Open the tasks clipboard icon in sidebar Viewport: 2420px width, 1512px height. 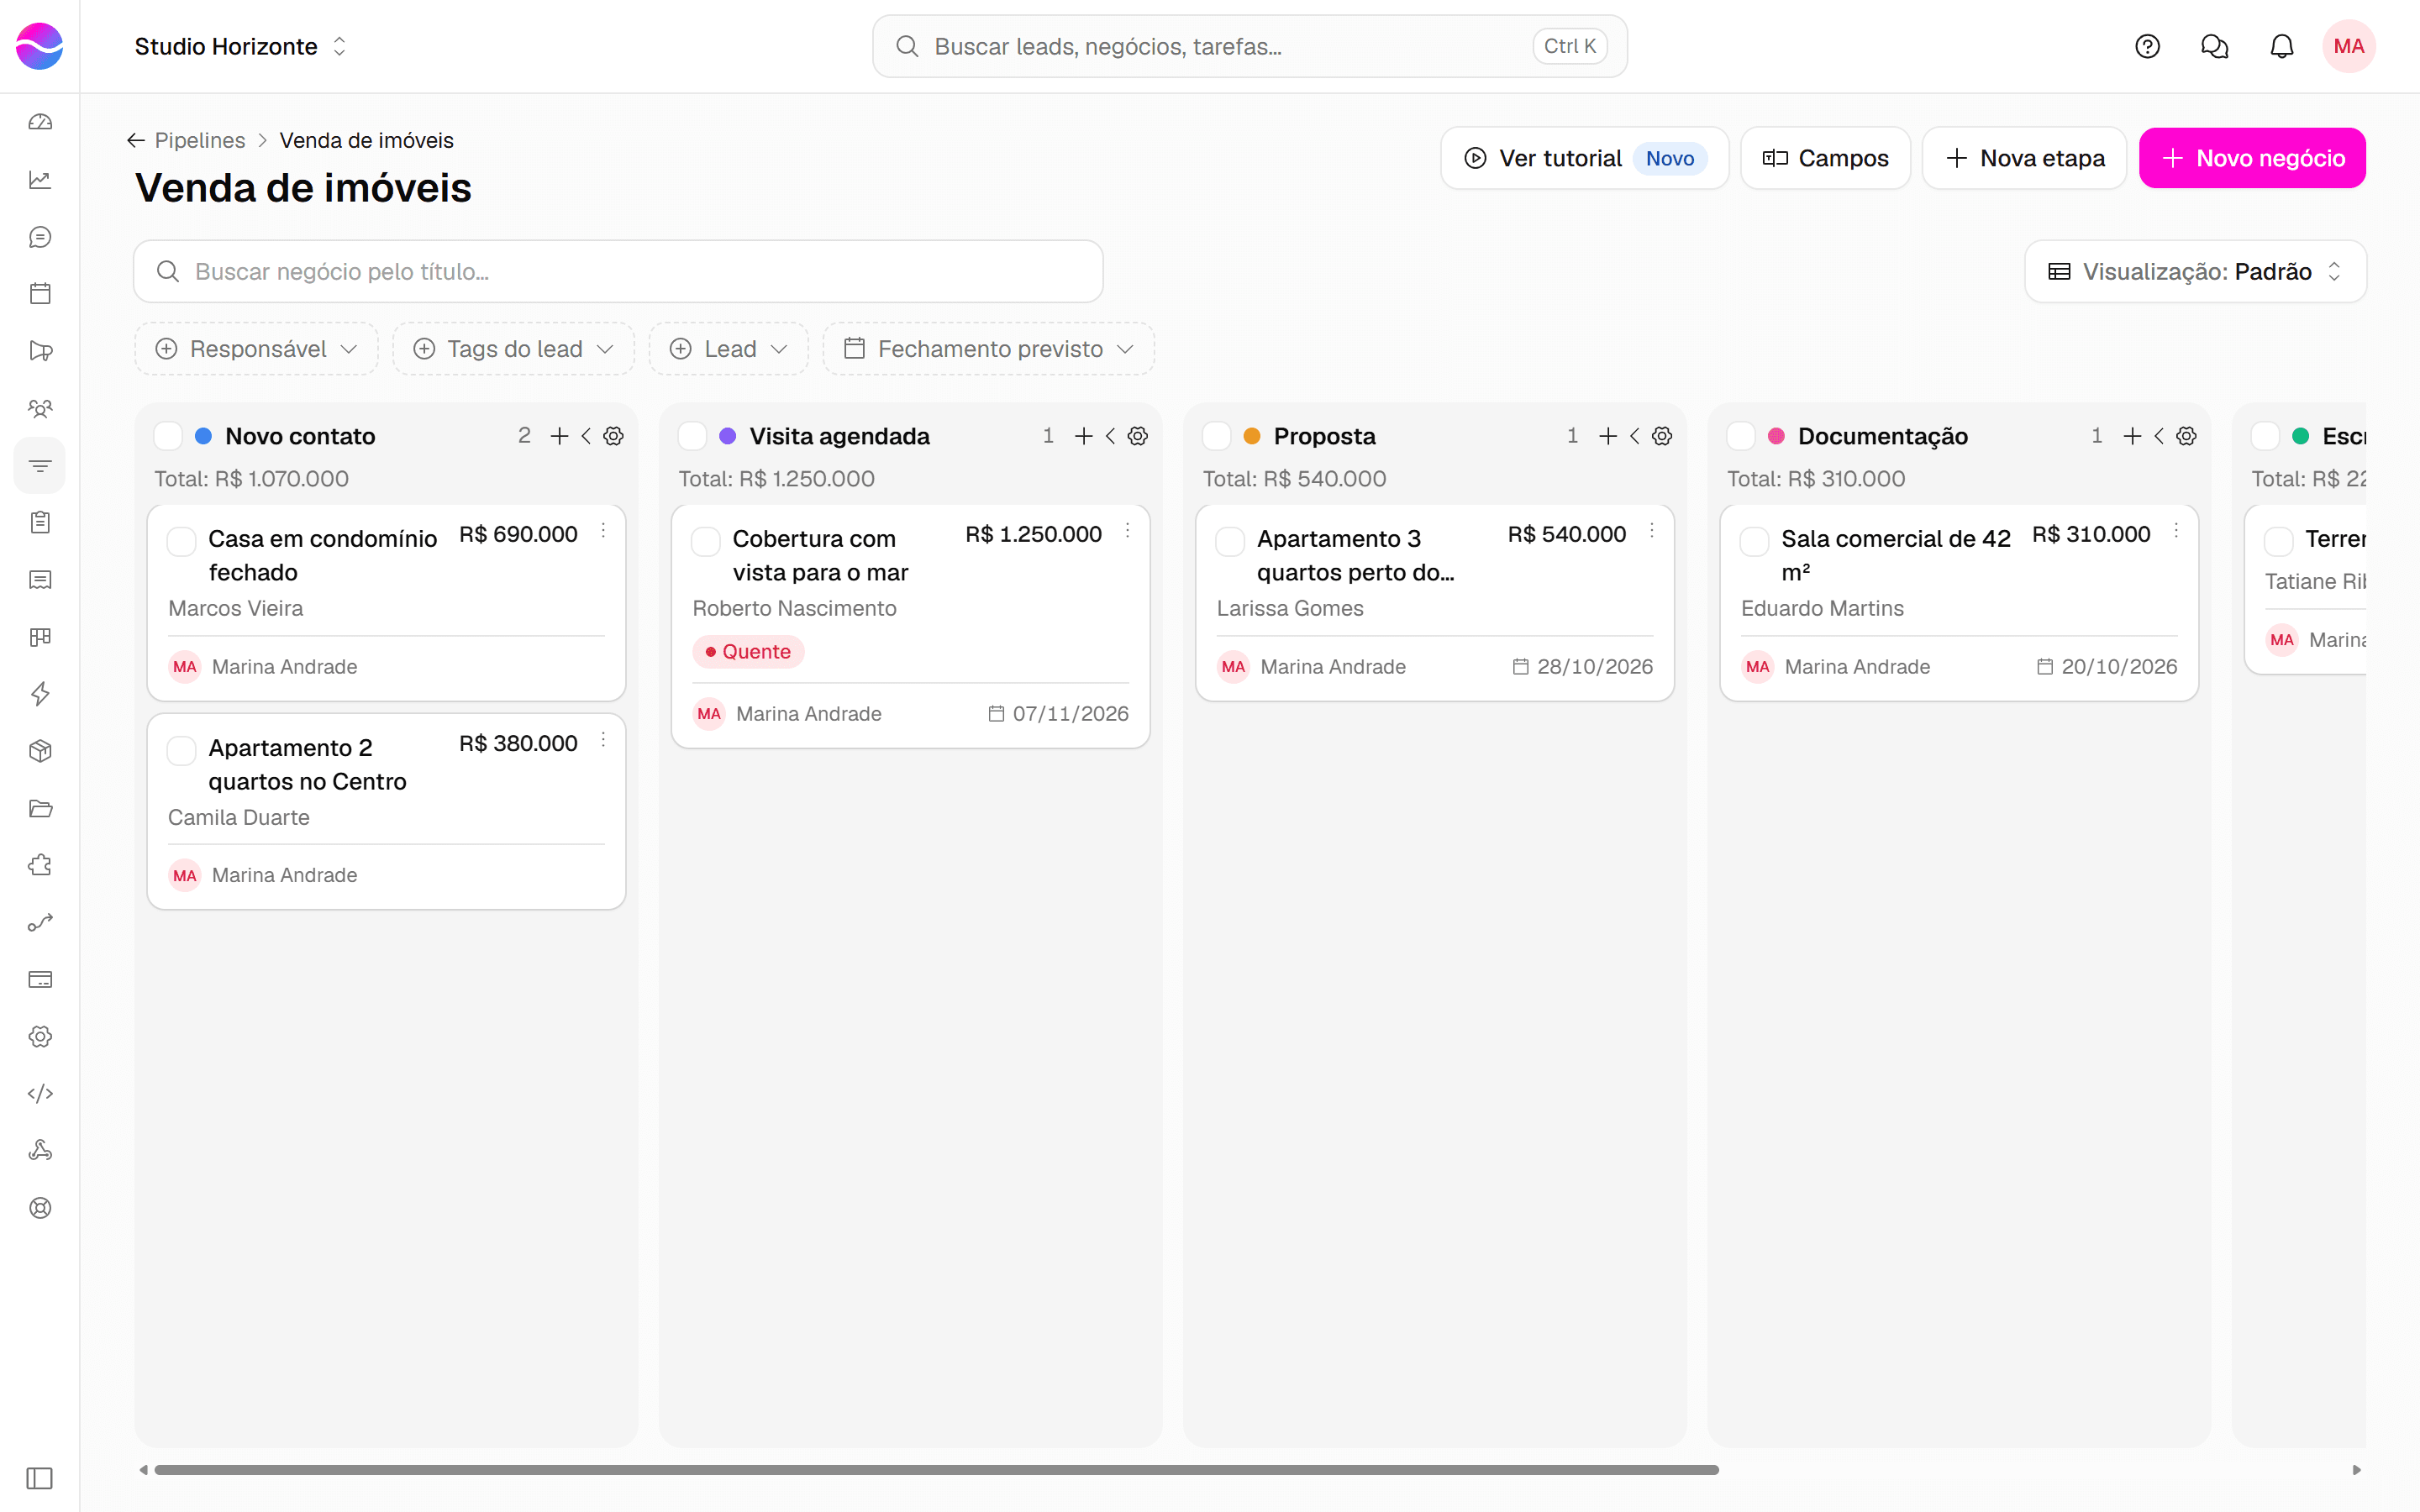click(x=40, y=522)
